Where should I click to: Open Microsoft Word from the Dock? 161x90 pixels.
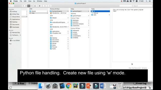tap(103, 86)
